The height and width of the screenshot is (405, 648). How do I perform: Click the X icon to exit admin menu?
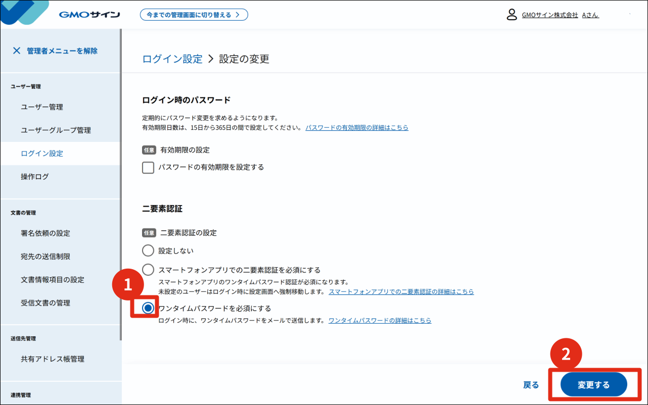coord(17,50)
